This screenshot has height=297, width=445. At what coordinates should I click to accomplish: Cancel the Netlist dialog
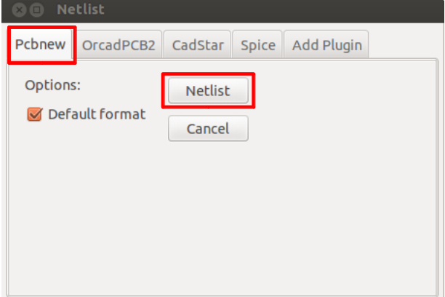(208, 128)
